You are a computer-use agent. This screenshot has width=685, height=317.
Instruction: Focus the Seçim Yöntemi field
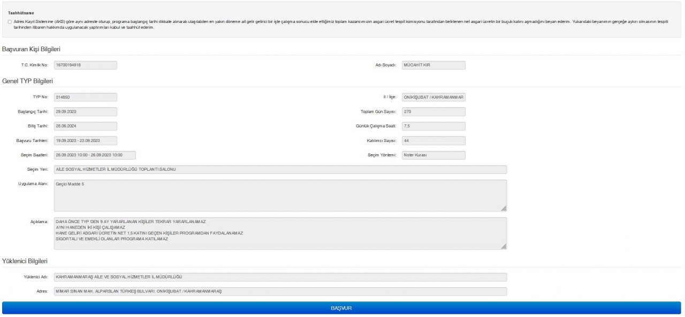[x=433, y=155]
